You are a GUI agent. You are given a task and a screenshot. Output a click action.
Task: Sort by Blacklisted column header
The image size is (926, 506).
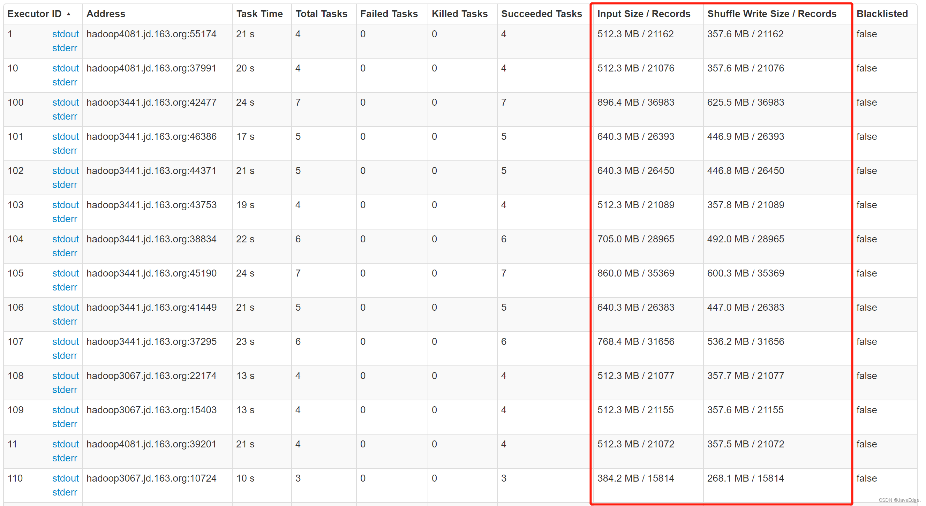[882, 14]
